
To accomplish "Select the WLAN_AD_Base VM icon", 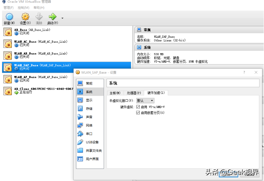I will point(8,56).
